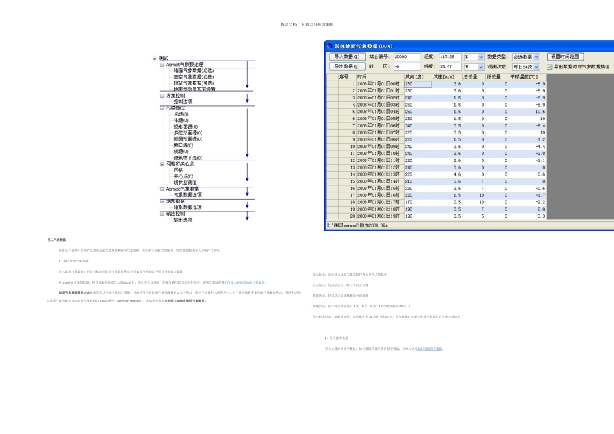The height and width of the screenshot is (434, 614).
Task: Select the 关心点(0) tree item
Action: (x=184, y=176)
